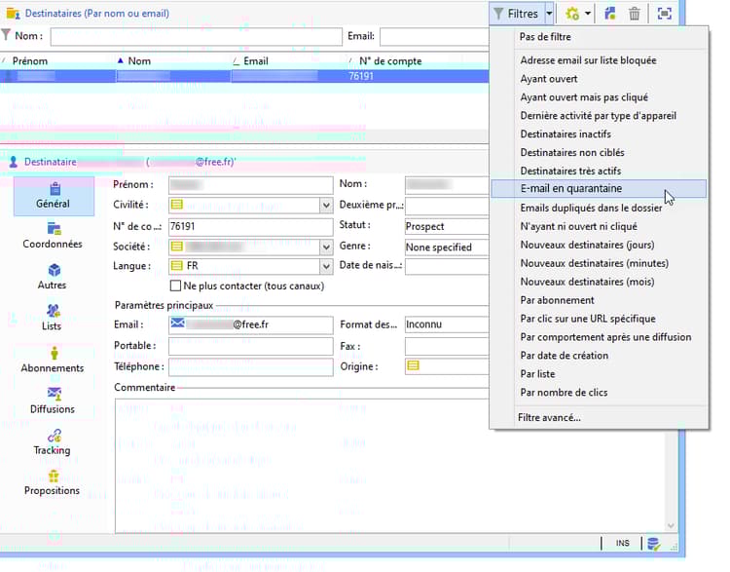Sort by Prénom column header
This screenshot has height=572, width=730.
(30, 61)
